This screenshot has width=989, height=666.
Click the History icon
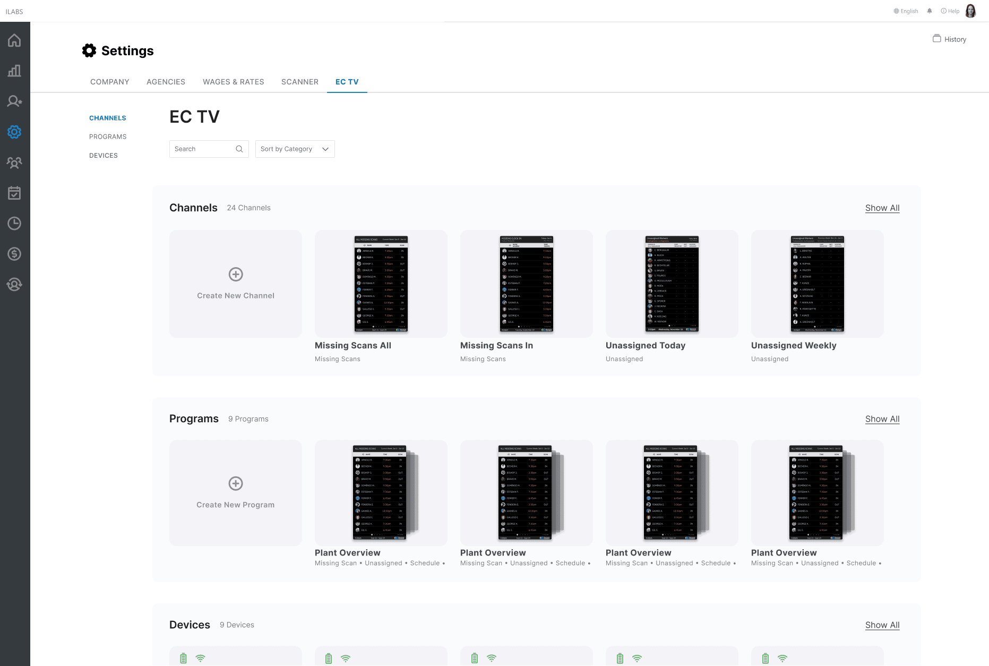pos(937,39)
